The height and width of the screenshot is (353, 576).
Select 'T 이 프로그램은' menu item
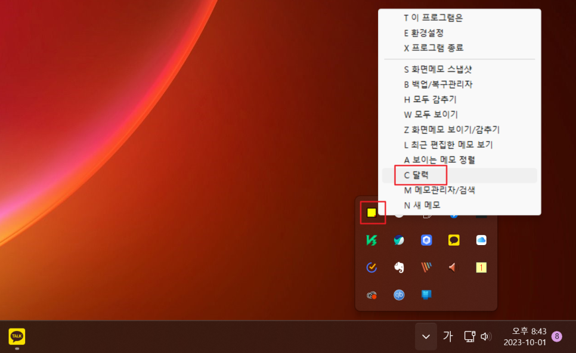pos(460,18)
